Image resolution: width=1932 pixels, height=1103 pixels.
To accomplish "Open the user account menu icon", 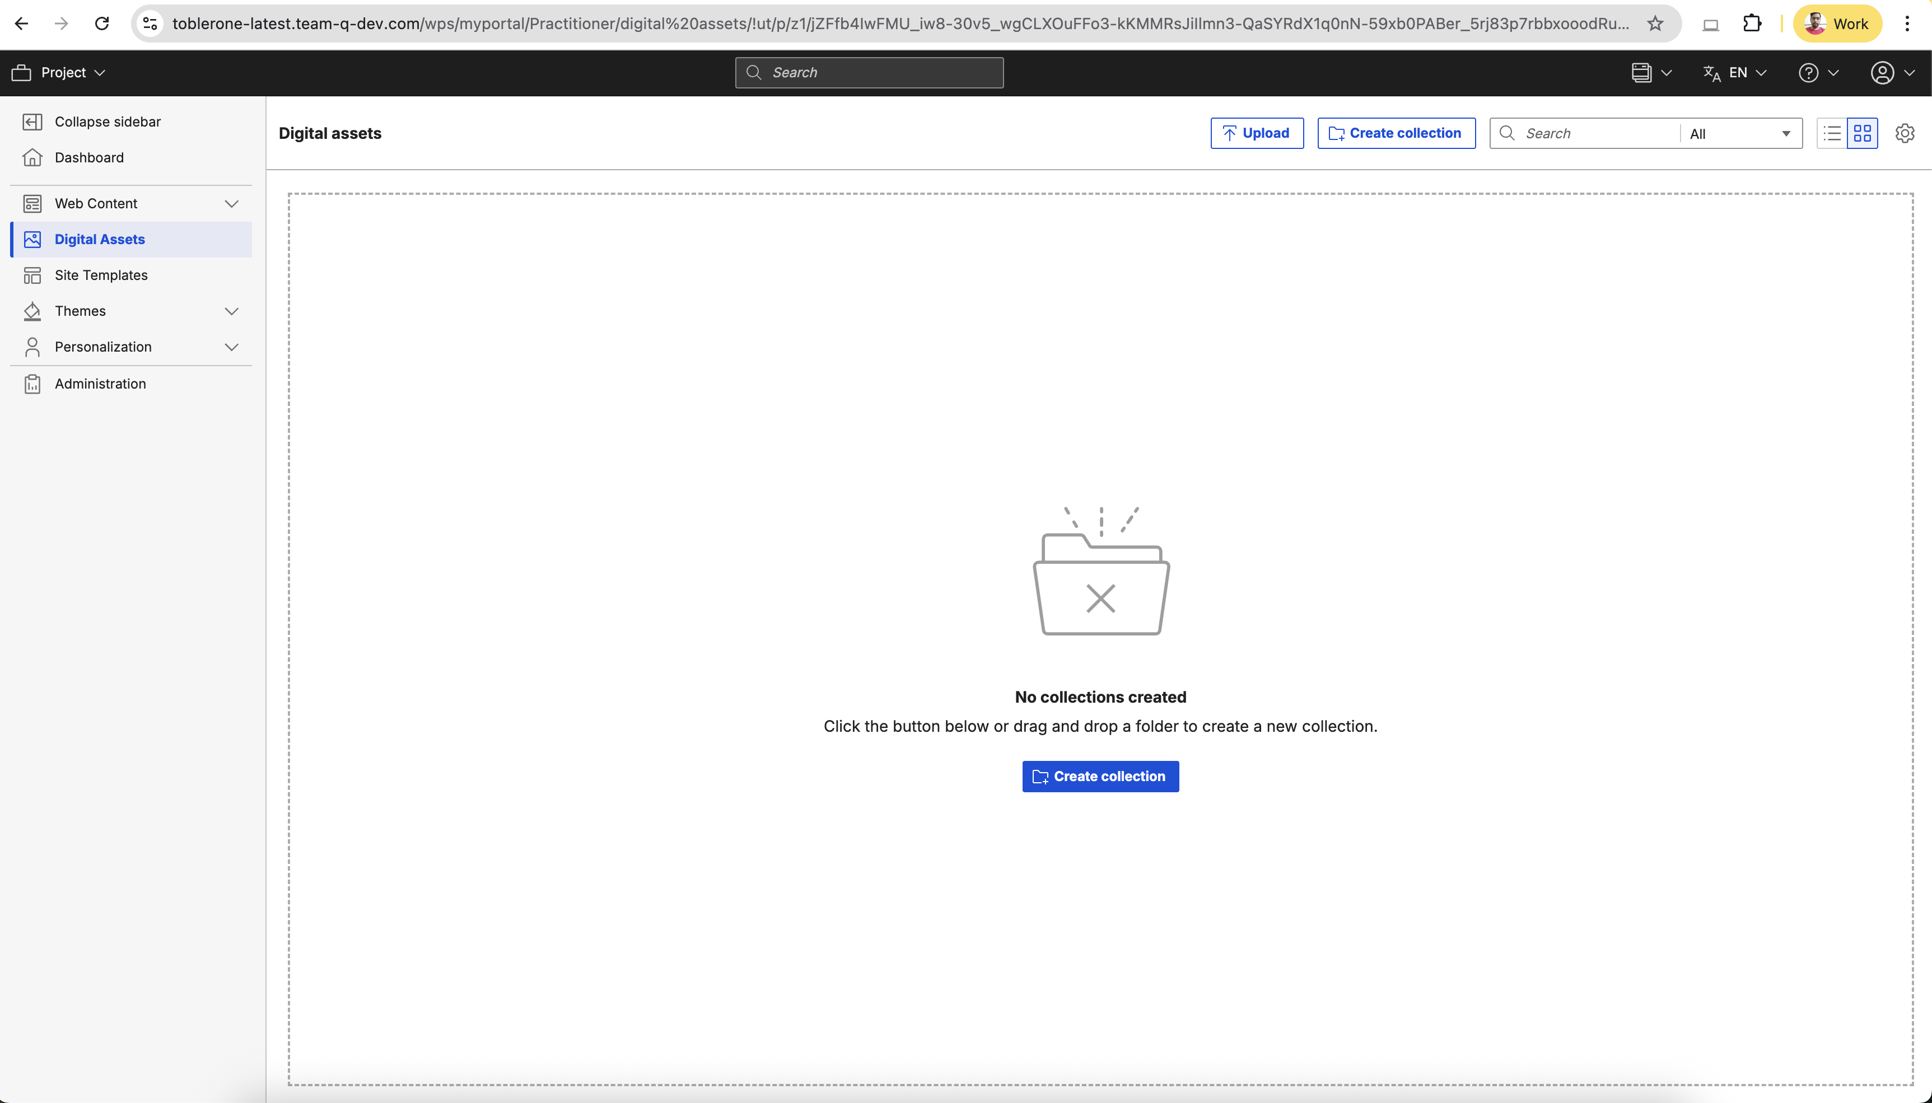I will point(1883,72).
